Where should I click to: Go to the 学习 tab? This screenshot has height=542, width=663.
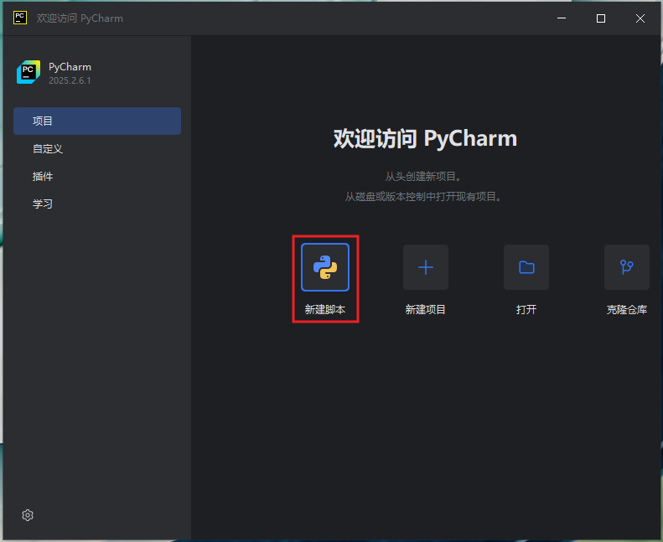tap(97, 204)
